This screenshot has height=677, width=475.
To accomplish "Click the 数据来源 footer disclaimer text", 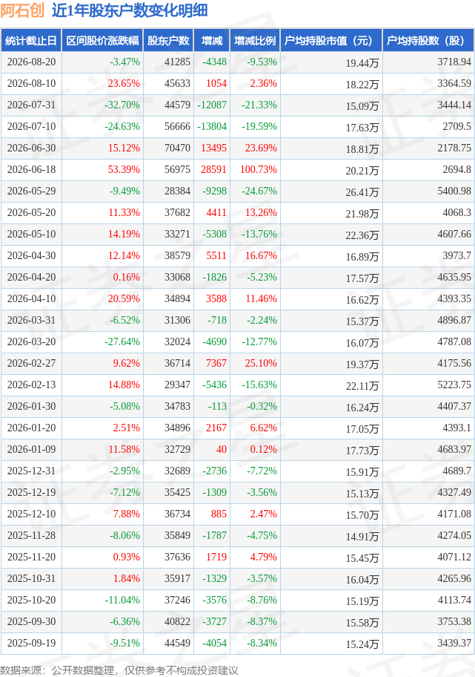I will (x=119, y=670).
